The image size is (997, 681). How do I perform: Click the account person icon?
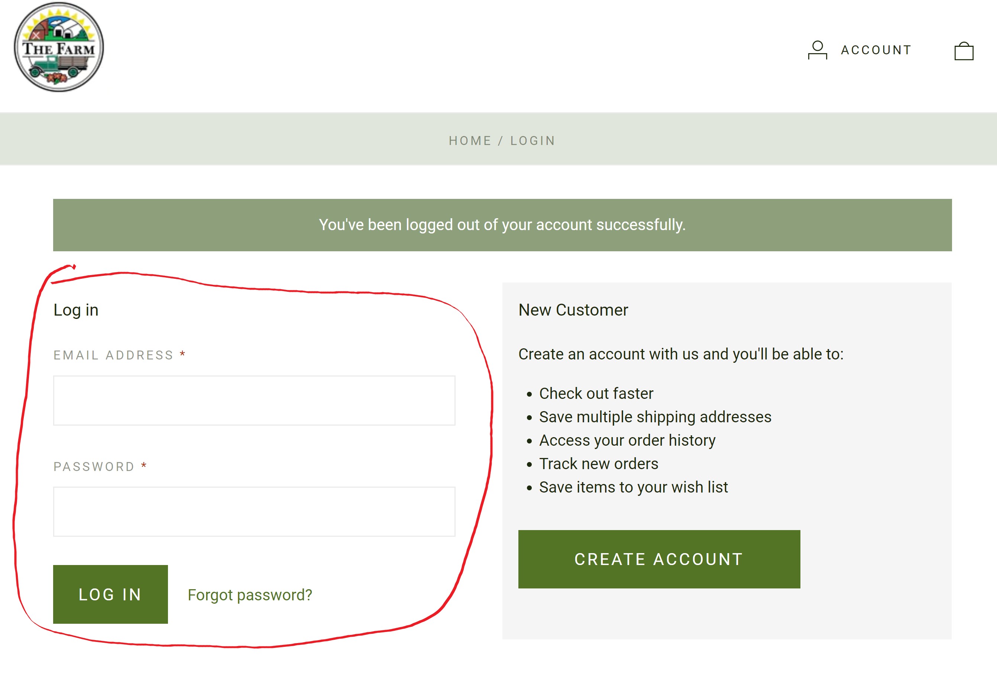click(x=817, y=50)
